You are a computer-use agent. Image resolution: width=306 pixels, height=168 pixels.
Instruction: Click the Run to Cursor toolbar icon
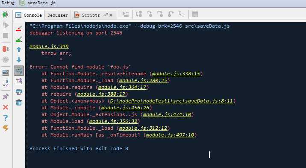coord(182,14)
